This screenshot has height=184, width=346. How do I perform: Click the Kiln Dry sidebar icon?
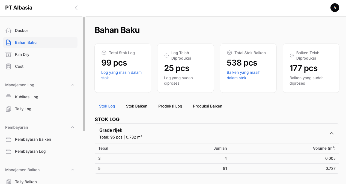click(8, 54)
